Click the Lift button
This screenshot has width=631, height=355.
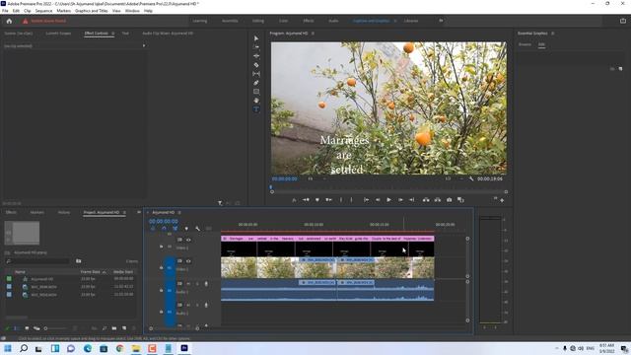426,199
